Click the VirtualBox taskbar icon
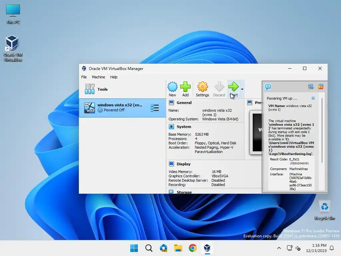This screenshot has width=341, height=256. tap(207, 248)
